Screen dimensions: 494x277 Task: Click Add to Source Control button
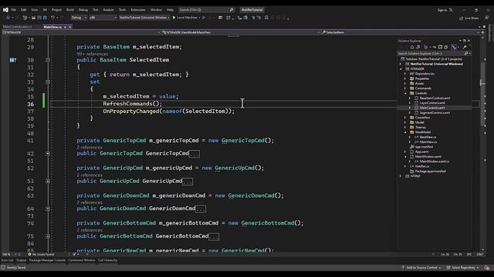click(x=421, y=268)
